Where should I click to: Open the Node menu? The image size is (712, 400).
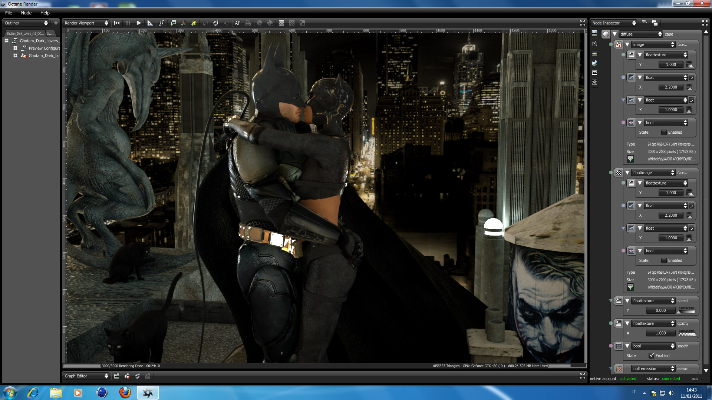coord(26,13)
